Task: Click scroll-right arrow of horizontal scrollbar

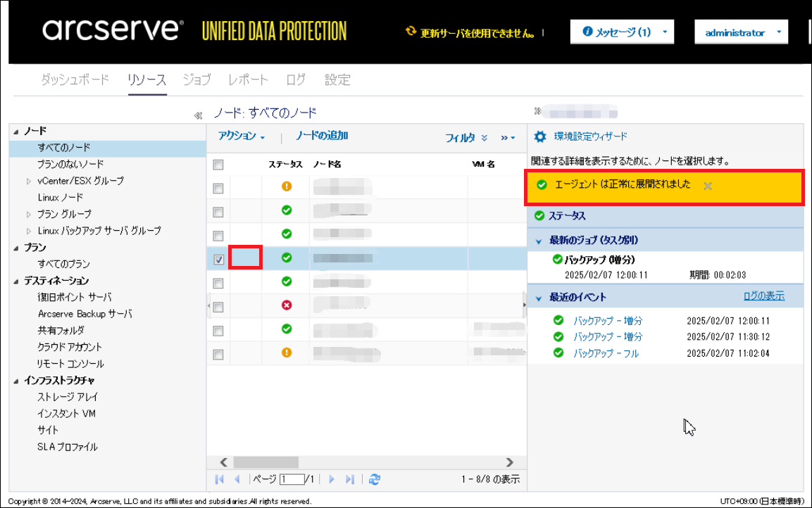Action: (510, 462)
